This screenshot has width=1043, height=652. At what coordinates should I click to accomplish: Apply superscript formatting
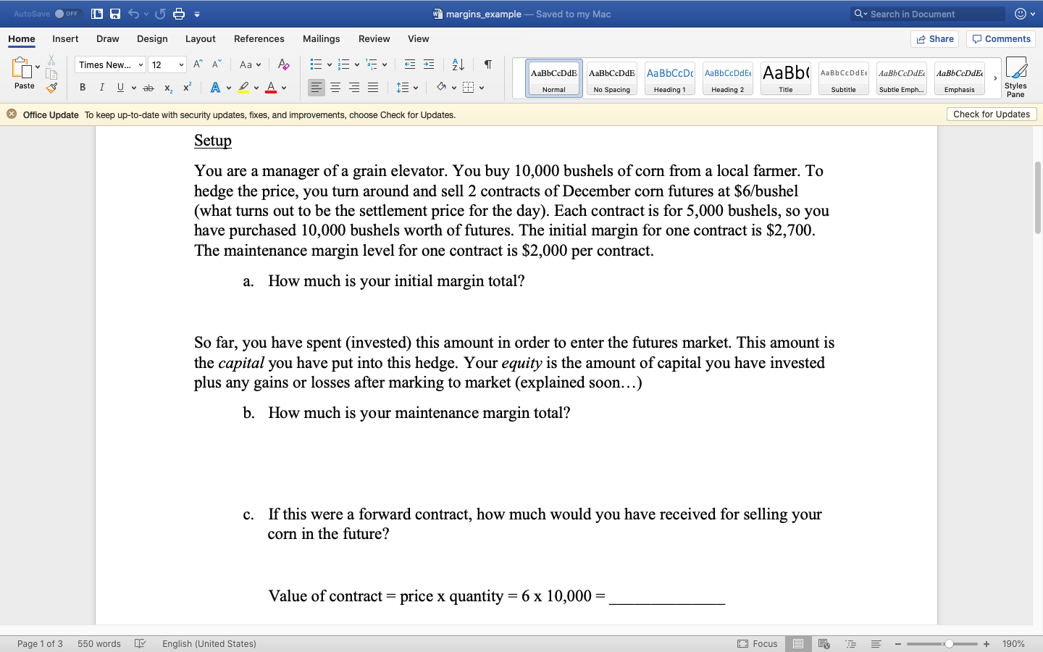187,87
